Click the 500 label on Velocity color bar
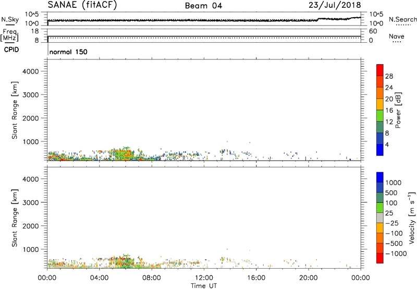417x289 pixels. pyautogui.click(x=391, y=192)
